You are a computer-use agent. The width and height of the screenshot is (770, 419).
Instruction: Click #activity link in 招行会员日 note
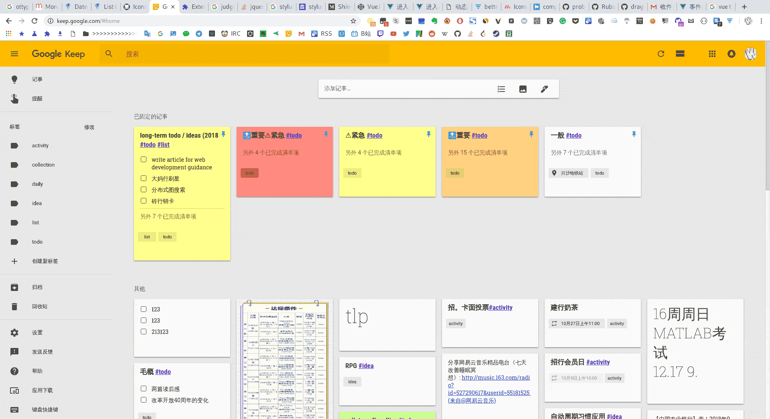tap(598, 362)
